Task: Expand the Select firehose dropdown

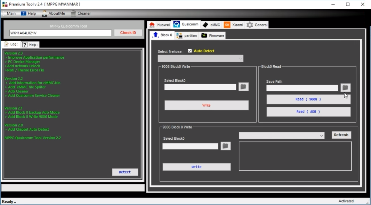Action: [x=200, y=58]
